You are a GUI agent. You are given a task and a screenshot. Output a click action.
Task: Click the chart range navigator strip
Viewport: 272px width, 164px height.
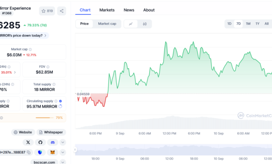click(173, 150)
